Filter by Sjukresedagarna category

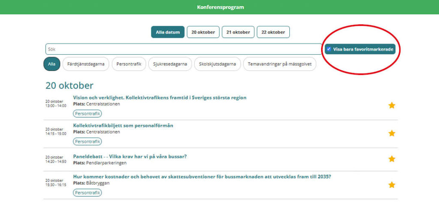pos(170,64)
